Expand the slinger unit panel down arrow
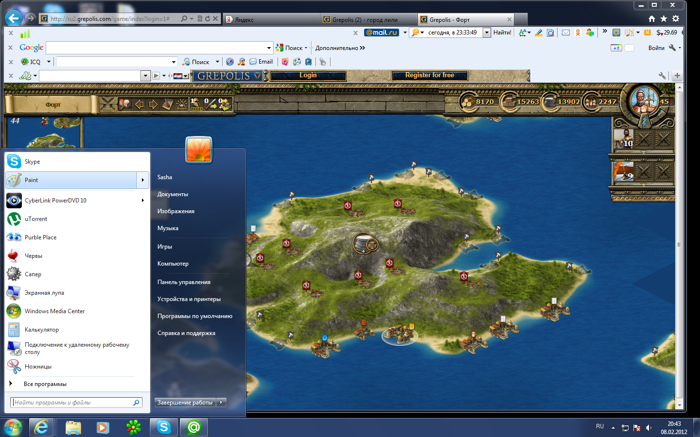The width and height of the screenshot is (700, 437). pyautogui.click(x=644, y=153)
